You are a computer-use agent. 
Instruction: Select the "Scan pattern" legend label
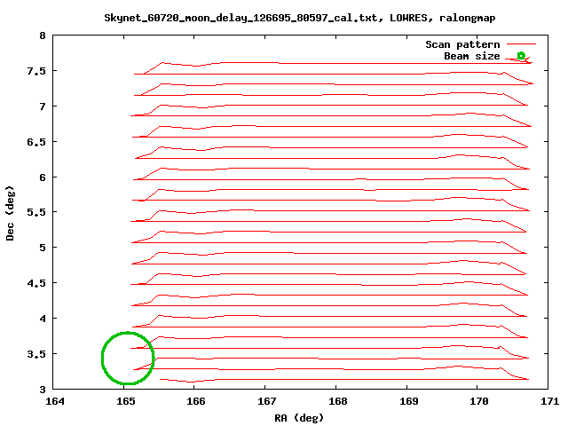(x=462, y=44)
